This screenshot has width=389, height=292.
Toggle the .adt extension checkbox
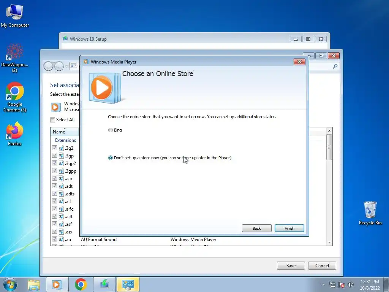coord(54,186)
